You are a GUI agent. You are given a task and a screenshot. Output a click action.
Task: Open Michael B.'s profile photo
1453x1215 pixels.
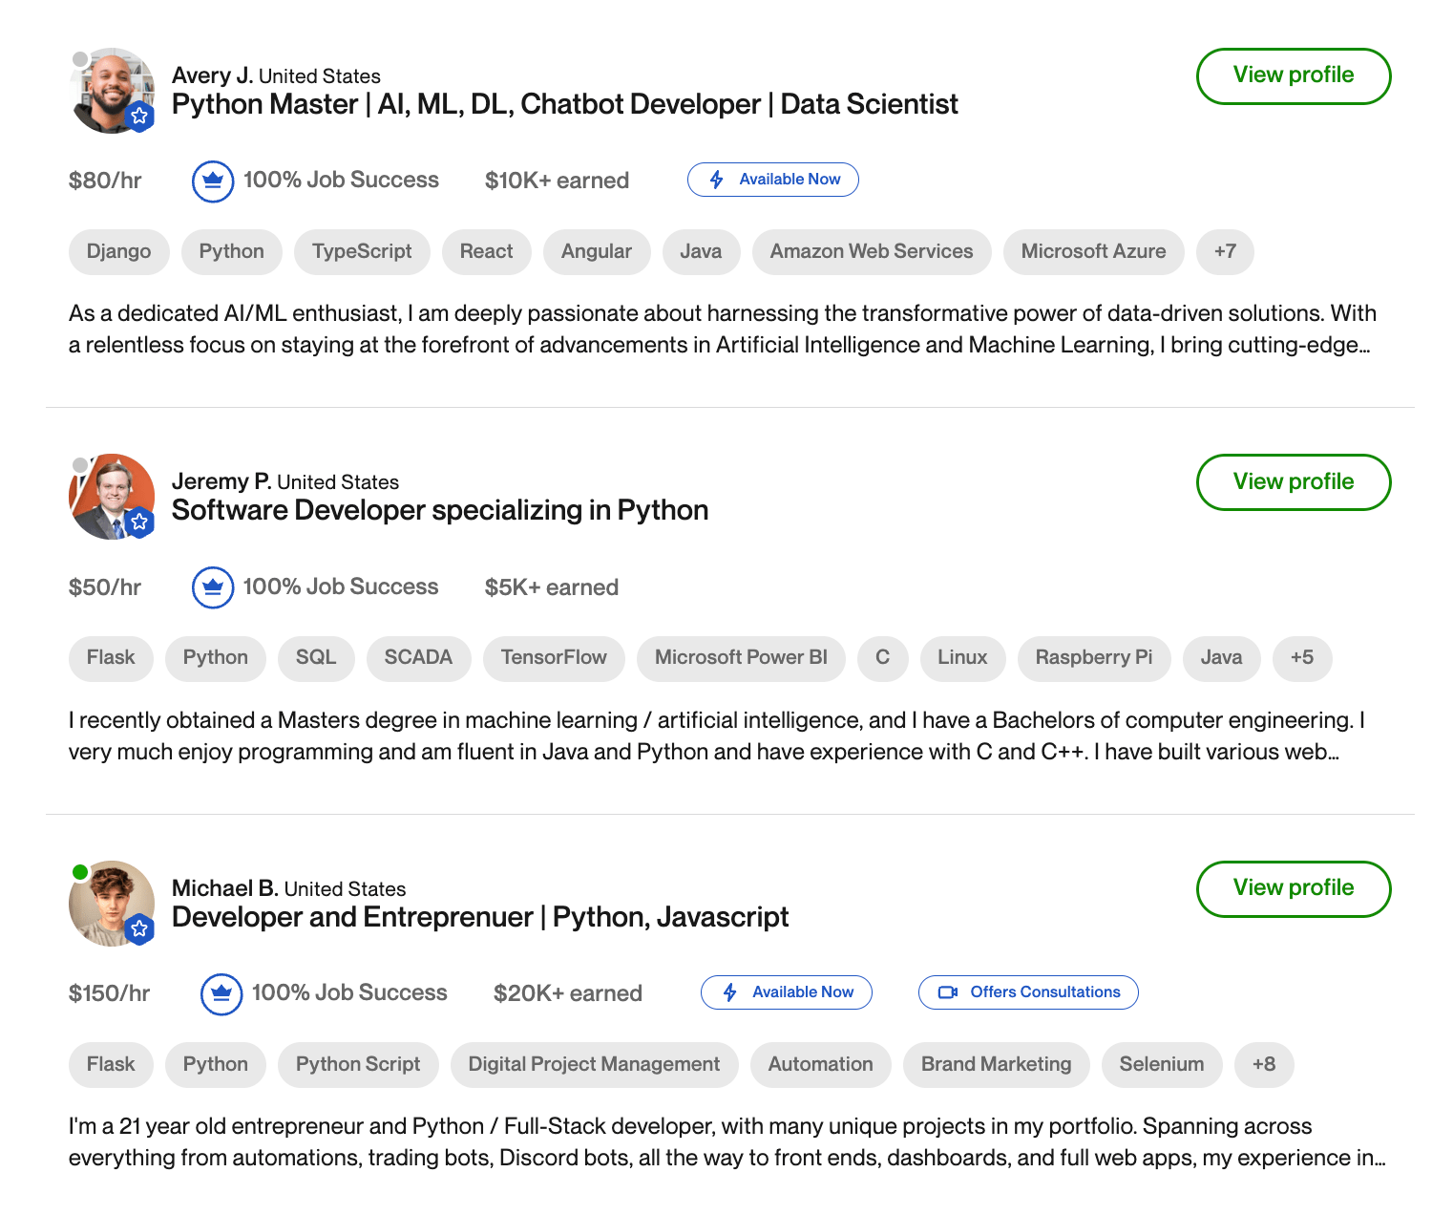(110, 904)
